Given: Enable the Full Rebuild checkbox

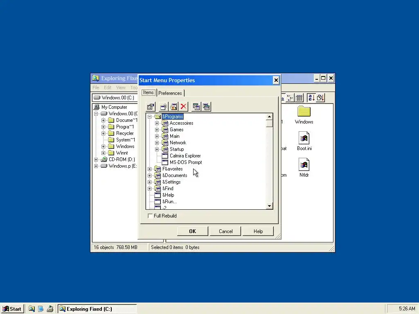Looking at the screenshot, I should [150, 216].
